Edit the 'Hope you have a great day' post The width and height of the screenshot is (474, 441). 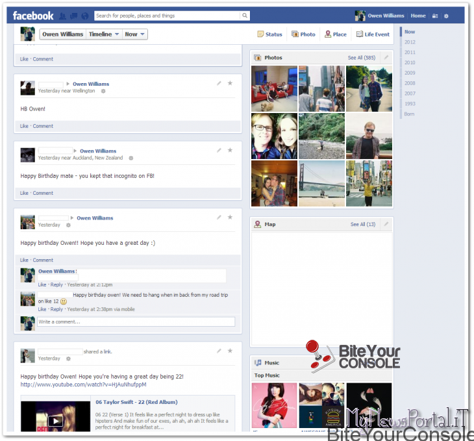pos(219,218)
